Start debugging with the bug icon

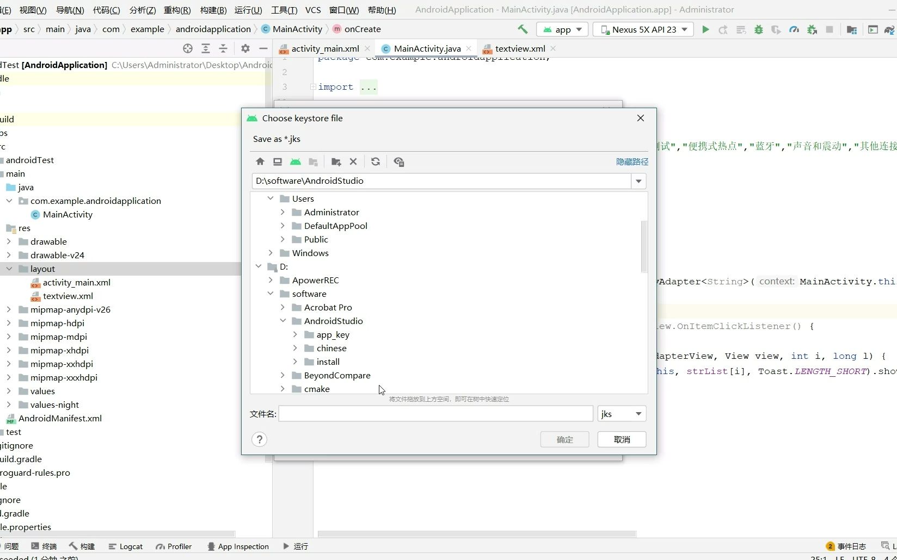tap(759, 29)
